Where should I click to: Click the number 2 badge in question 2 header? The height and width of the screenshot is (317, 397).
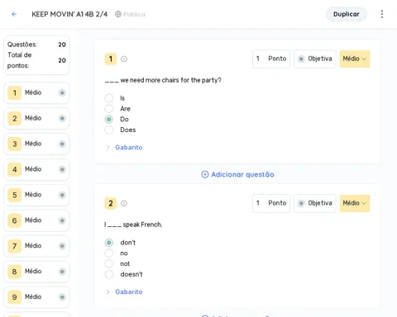[x=111, y=203]
